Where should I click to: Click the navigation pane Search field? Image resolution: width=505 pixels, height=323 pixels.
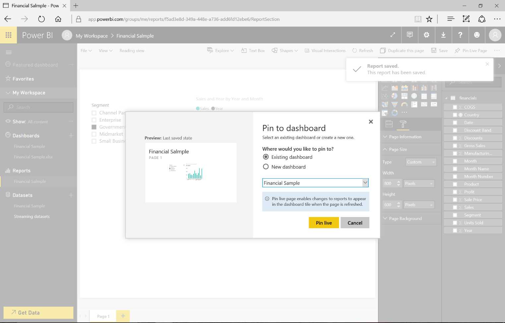tap(38, 107)
